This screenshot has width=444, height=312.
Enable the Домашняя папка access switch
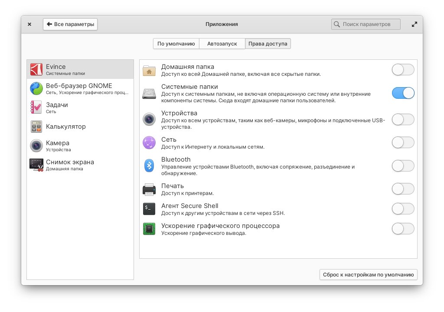[403, 70]
